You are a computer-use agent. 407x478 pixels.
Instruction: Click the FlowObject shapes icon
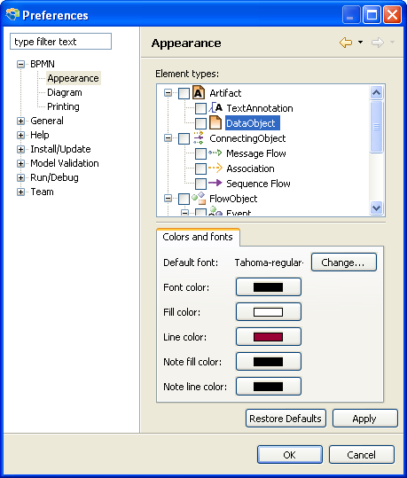click(x=199, y=199)
